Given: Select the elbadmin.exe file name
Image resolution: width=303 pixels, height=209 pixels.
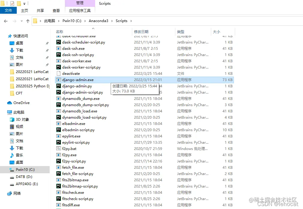Looking at the screenshot, I should [x=74, y=124].
